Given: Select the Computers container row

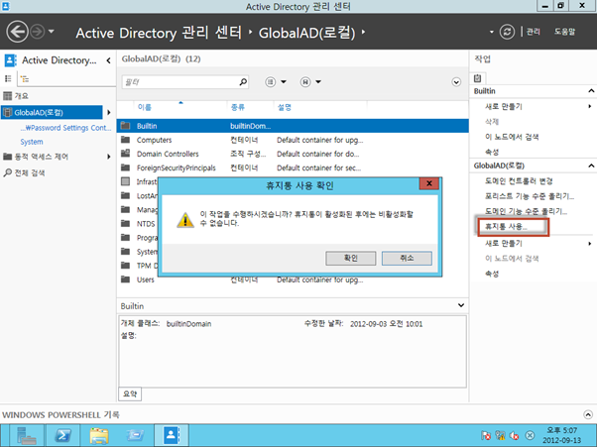Looking at the screenshot, I should tap(293, 140).
